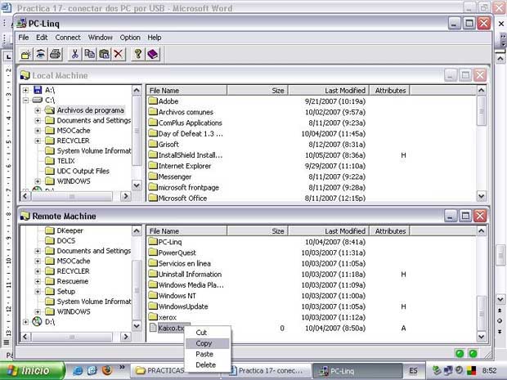Click the toolbar icon next to new folder

41,54
